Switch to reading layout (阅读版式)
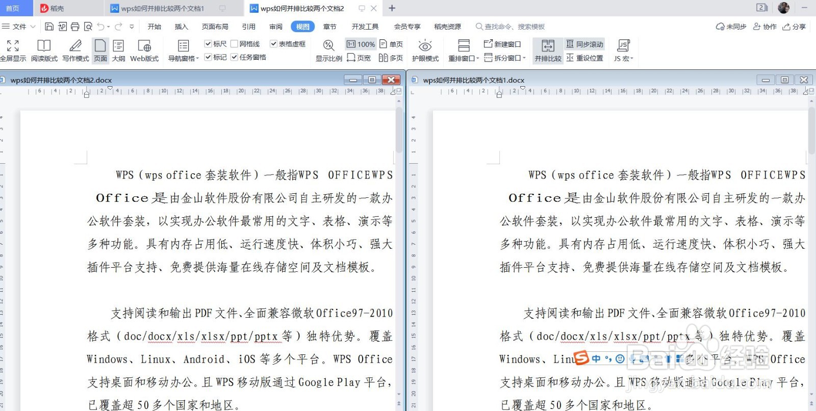This screenshot has width=816, height=411. 44,50
